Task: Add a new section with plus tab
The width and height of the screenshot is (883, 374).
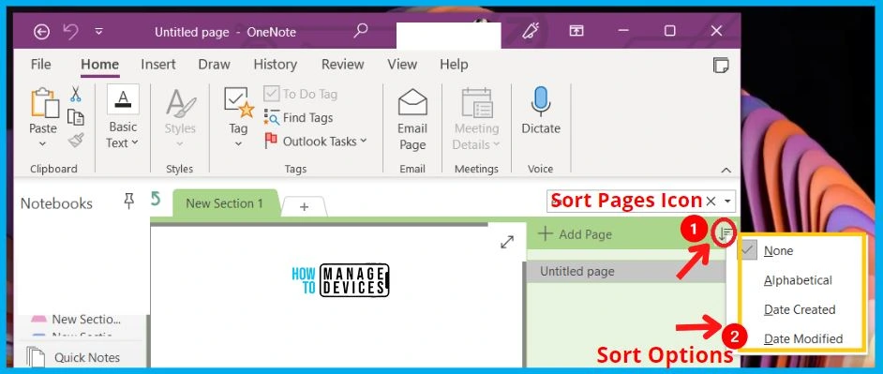Action: click(x=304, y=207)
